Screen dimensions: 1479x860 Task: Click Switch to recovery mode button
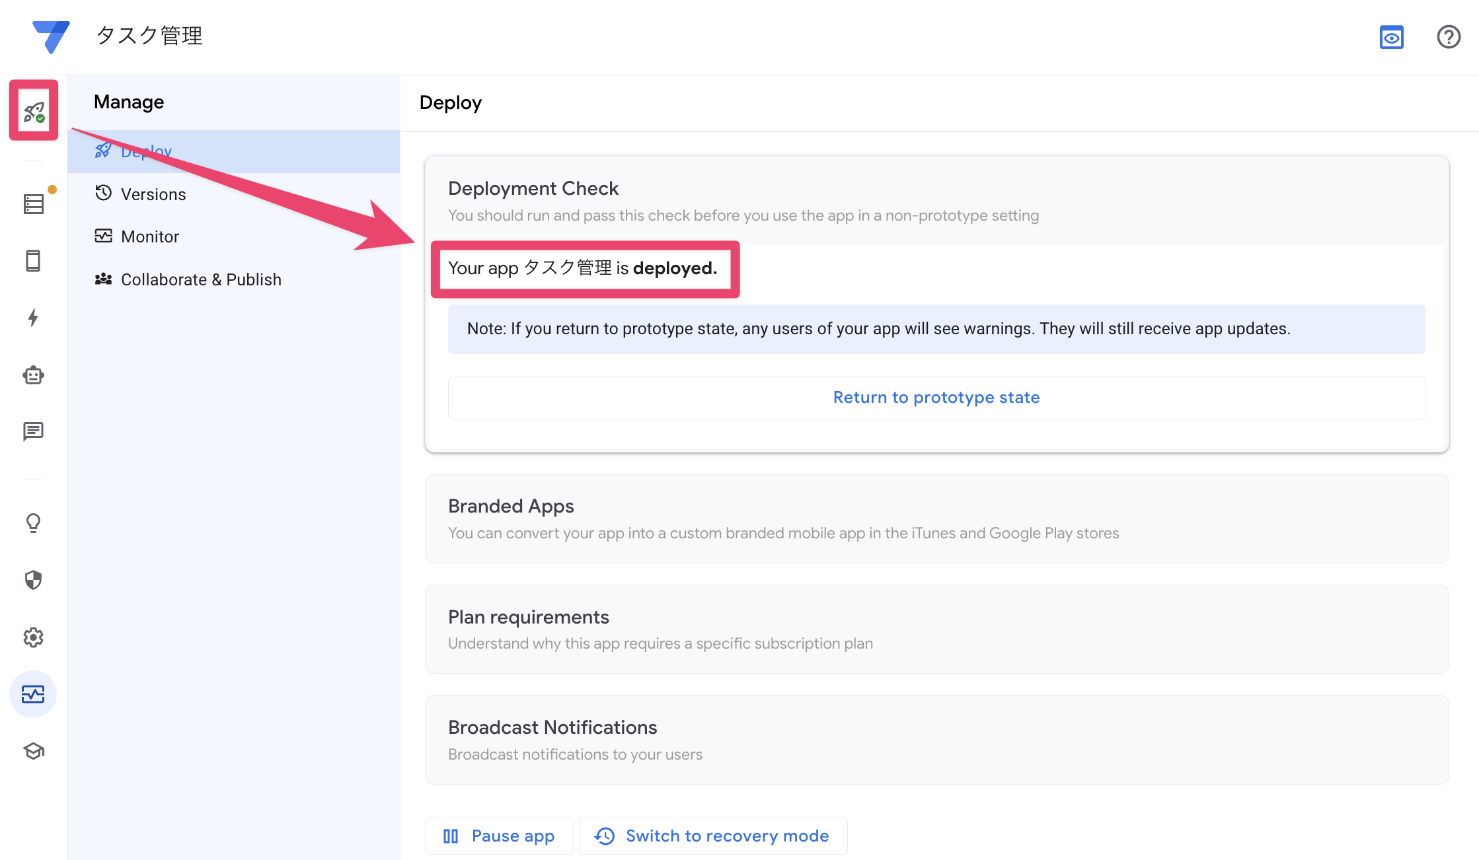[x=712, y=836]
